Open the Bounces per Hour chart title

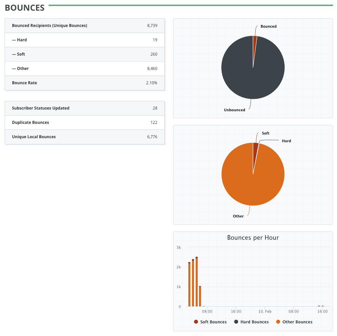[253, 237]
